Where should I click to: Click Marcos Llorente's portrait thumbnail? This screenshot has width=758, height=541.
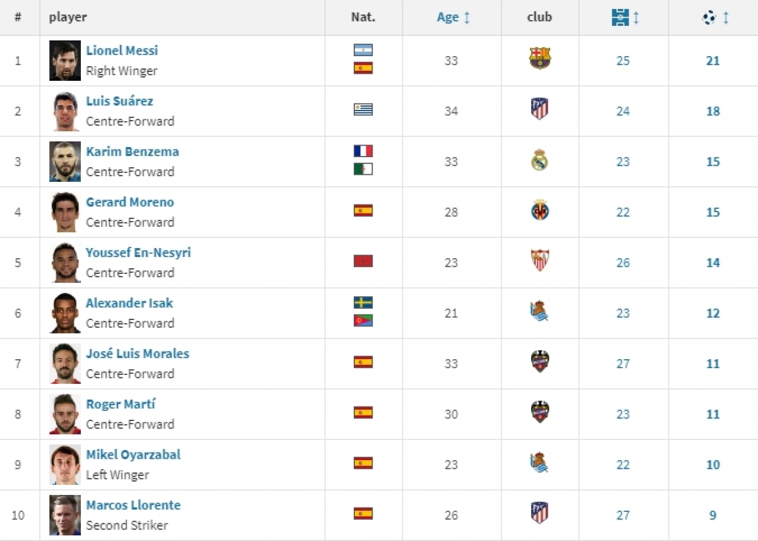65,515
